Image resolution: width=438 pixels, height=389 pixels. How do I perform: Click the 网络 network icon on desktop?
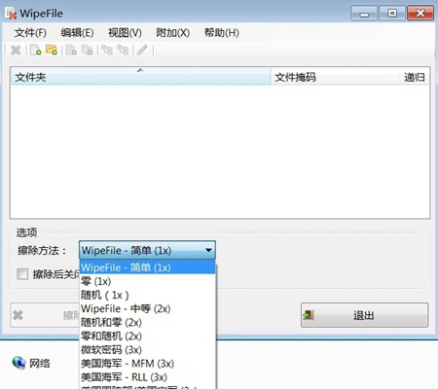[x=18, y=363]
